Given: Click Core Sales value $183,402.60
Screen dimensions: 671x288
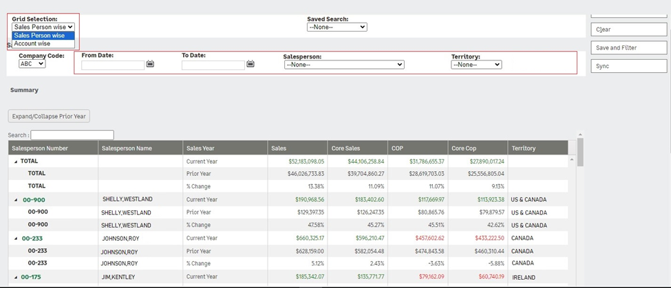Looking at the screenshot, I should 370,199.
